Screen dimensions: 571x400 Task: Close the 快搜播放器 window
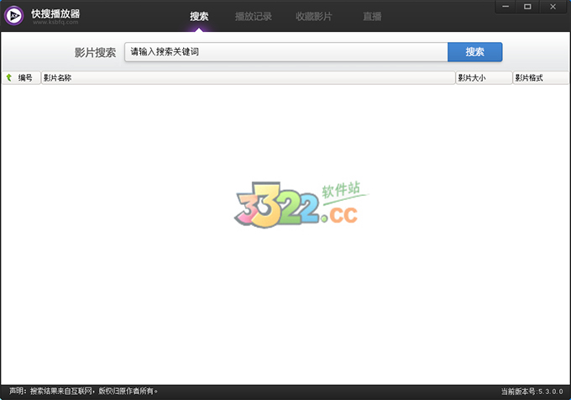pyautogui.click(x=552, y=7)
